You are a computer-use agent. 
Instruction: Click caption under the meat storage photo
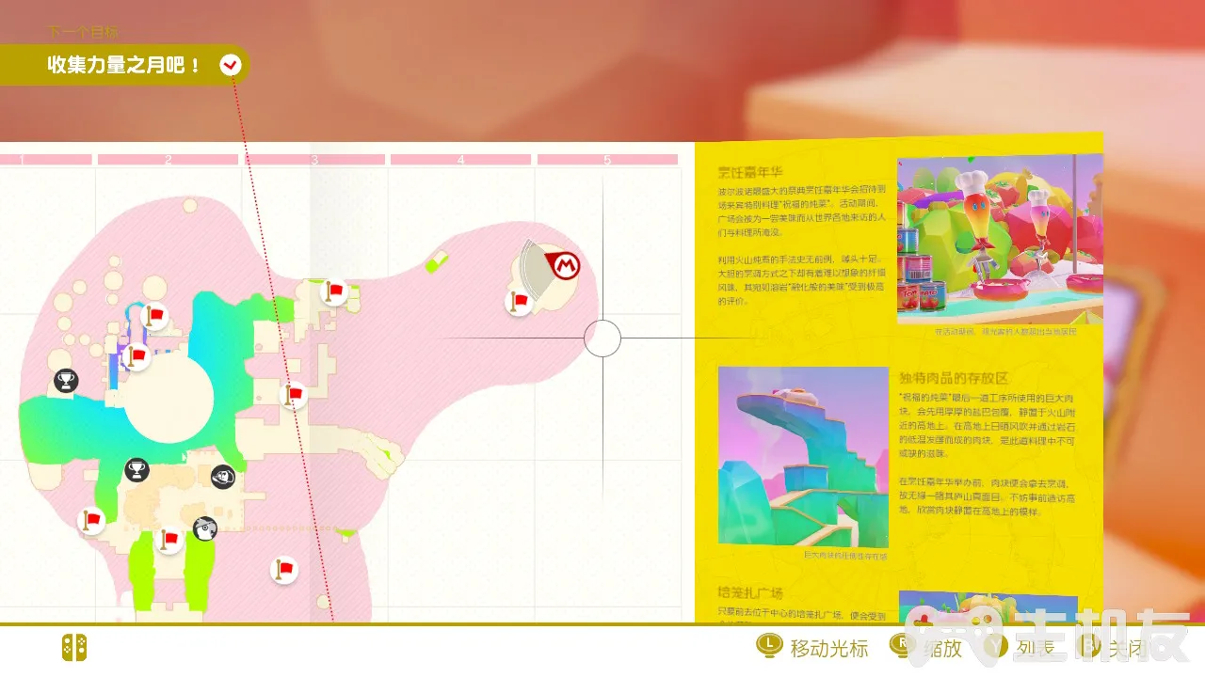[x=845, y=557]
